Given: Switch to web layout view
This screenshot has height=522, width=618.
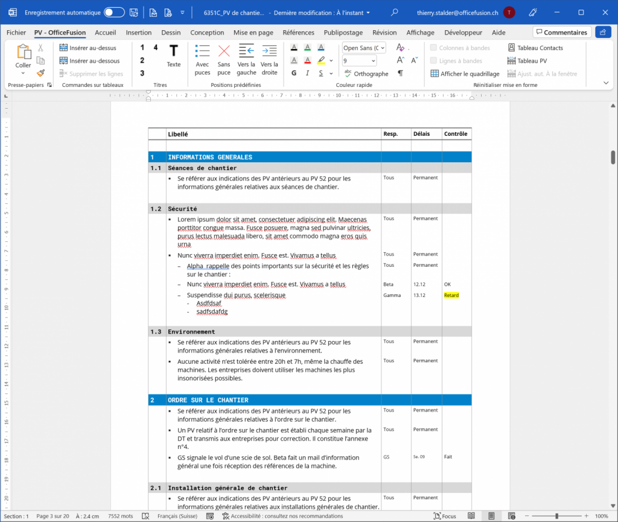Looking at the screenshot, I should pos(512,516).
